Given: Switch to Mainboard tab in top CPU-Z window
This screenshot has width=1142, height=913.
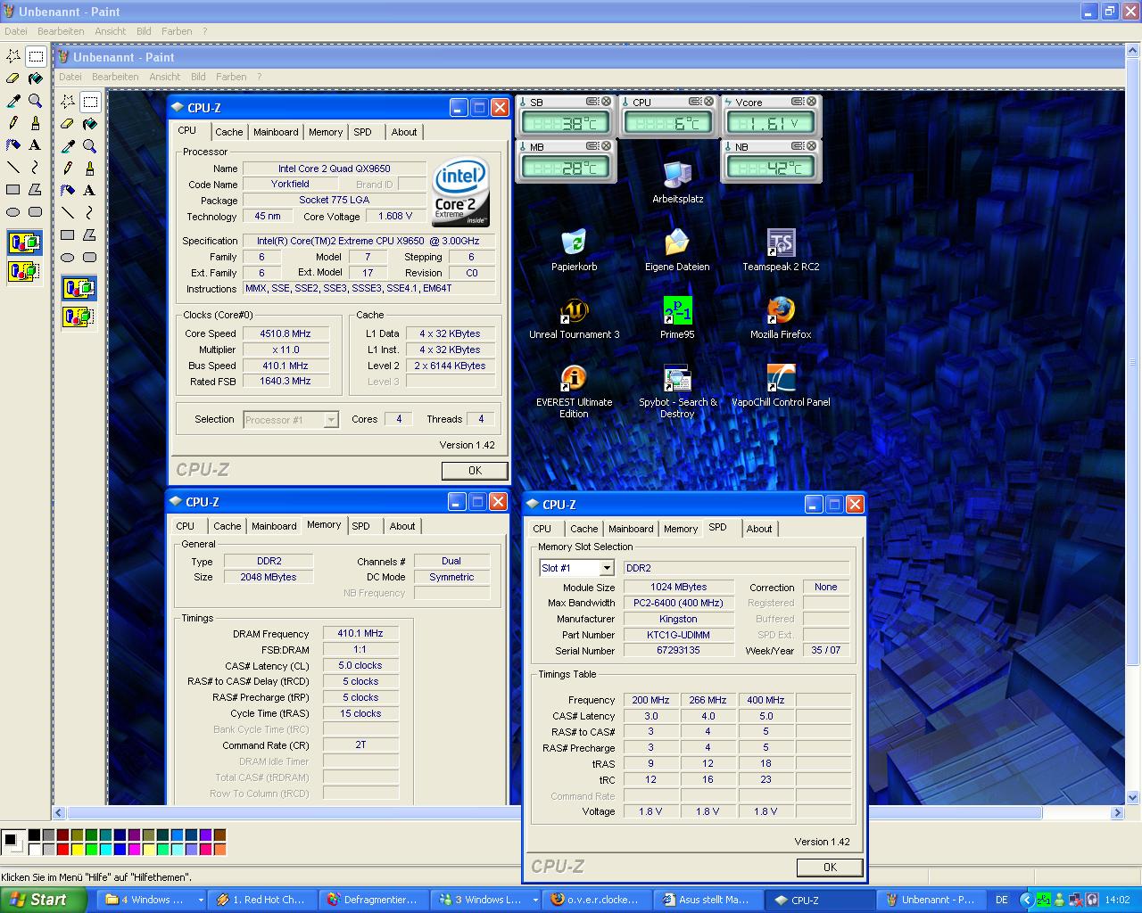Looking at the screenshot, I should (x=276, y=132).
